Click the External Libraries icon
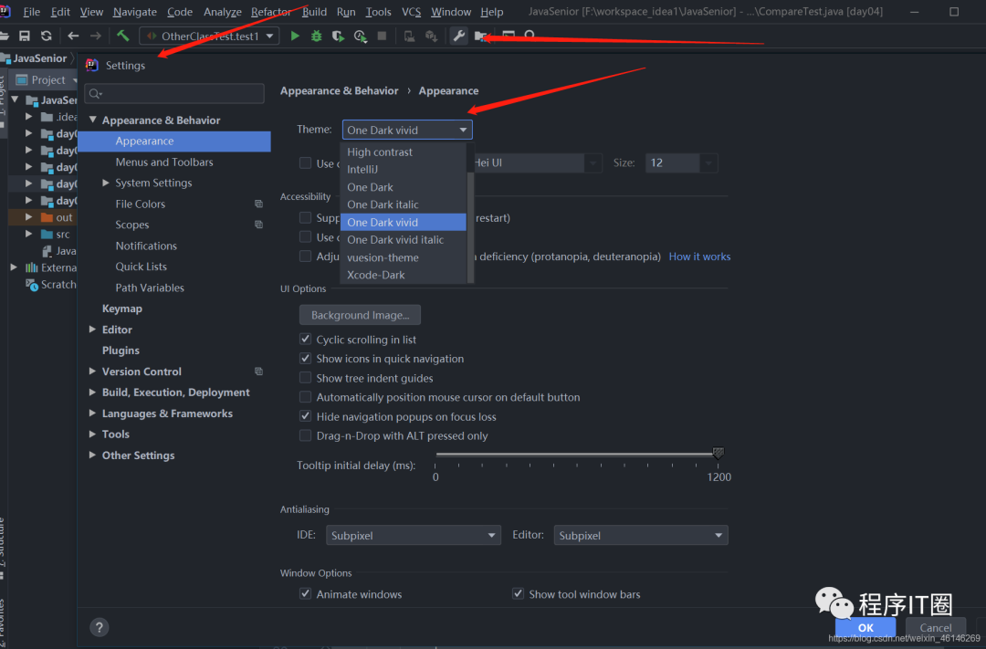 pos(31,267)
